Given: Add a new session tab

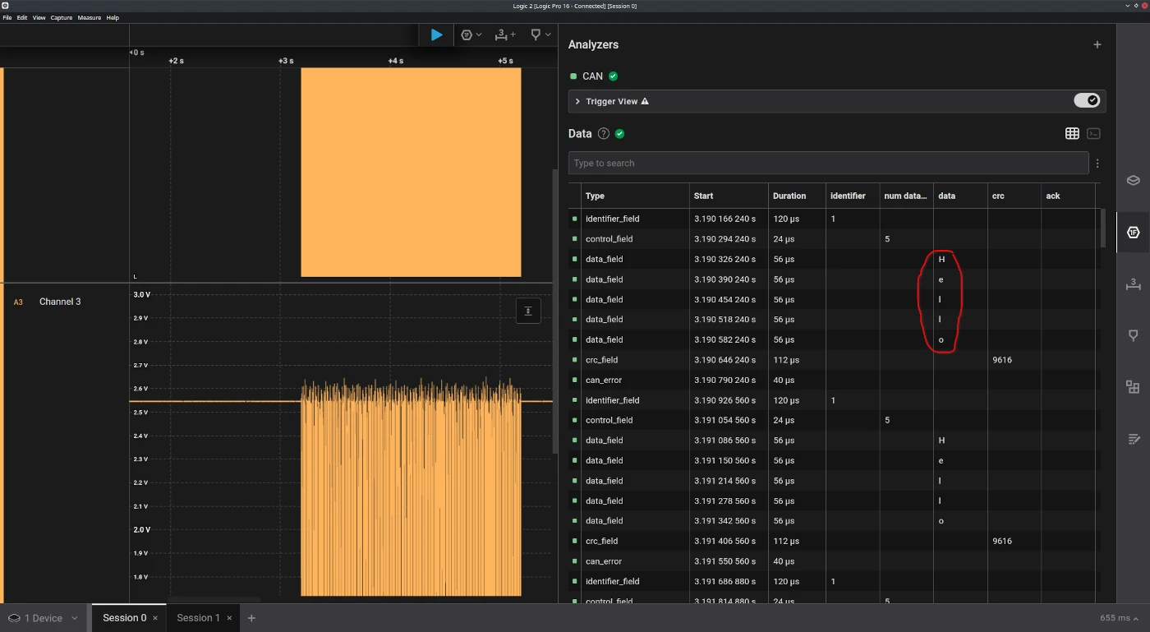Looking at the screenshot, I should tap(251, 618).
